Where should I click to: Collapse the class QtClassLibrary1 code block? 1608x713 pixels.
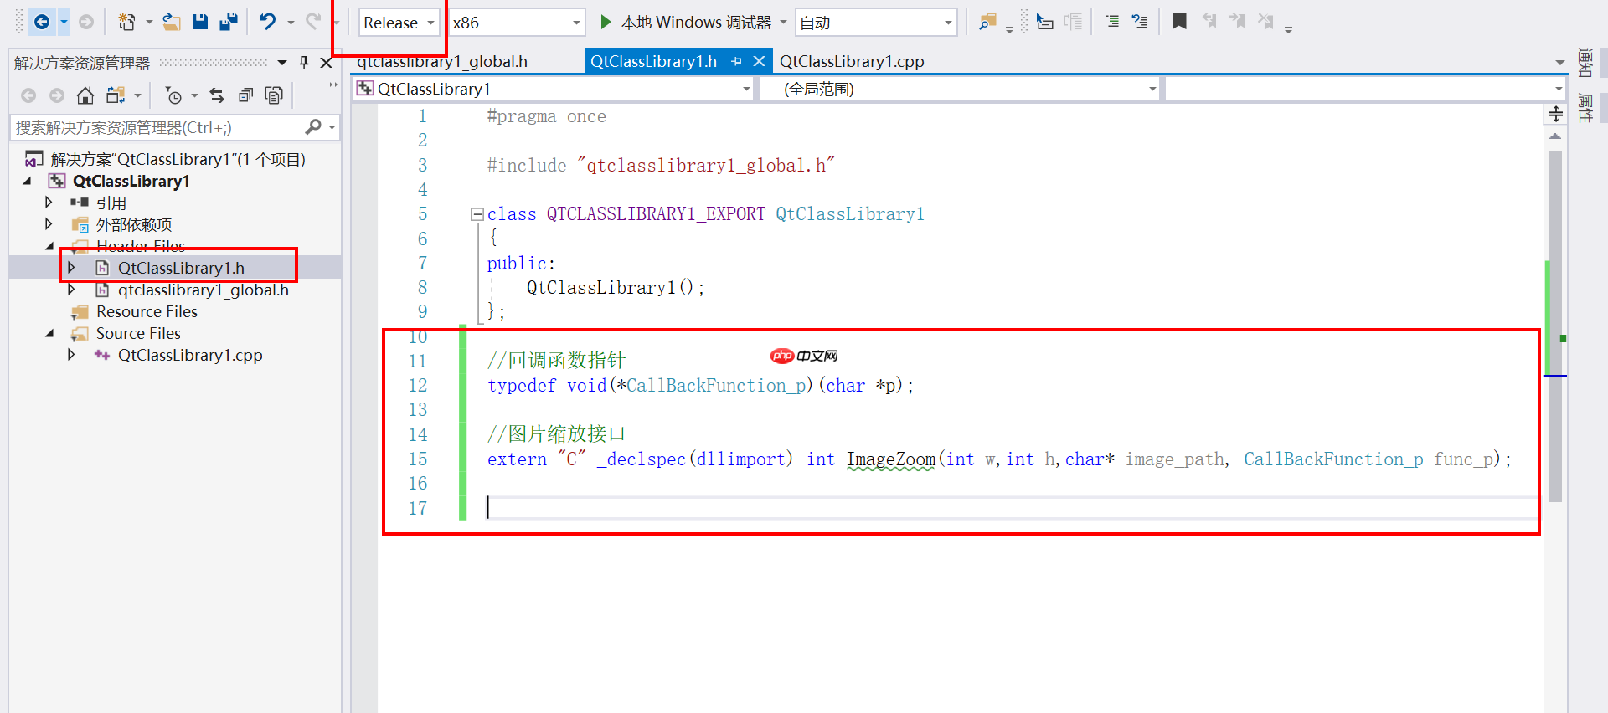pyautogui.click(x=477, y=214)
